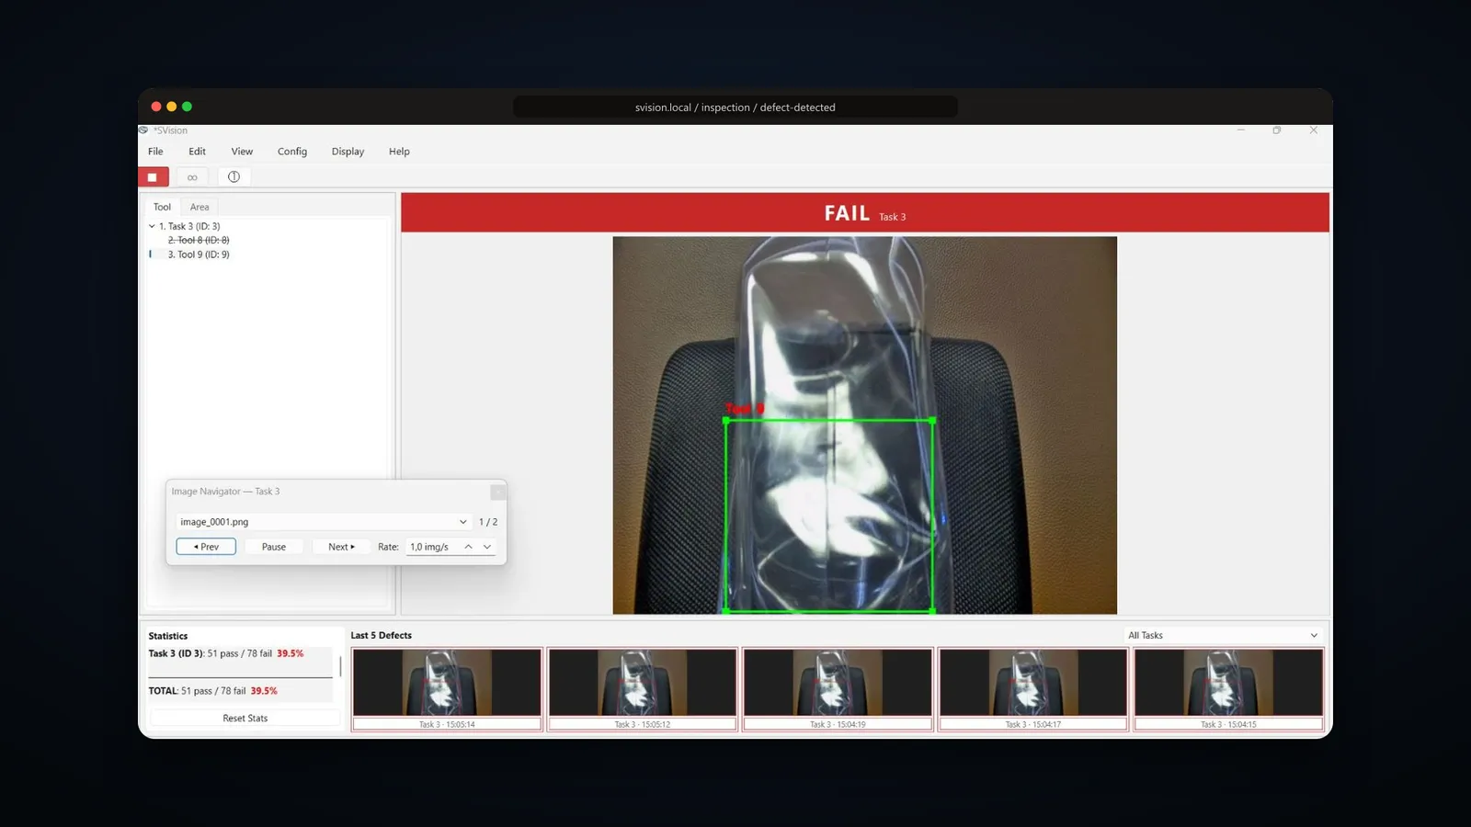Open the image_0001.png file dropdown

point(324,522)
